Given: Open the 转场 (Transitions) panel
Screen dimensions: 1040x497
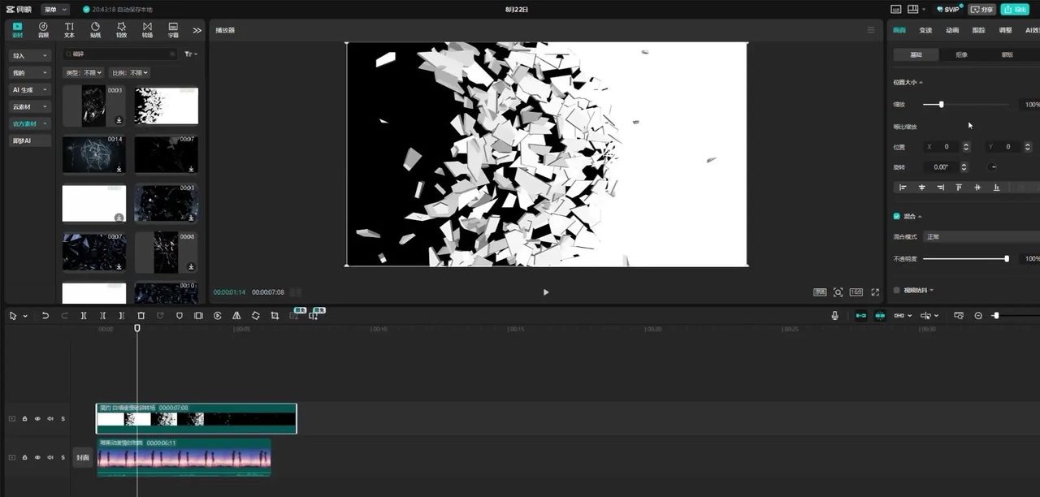Looking at the screenshot, I should (x=147, y=30).
